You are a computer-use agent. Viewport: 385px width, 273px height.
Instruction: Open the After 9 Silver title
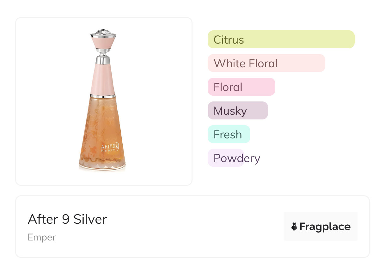[67, 219]
